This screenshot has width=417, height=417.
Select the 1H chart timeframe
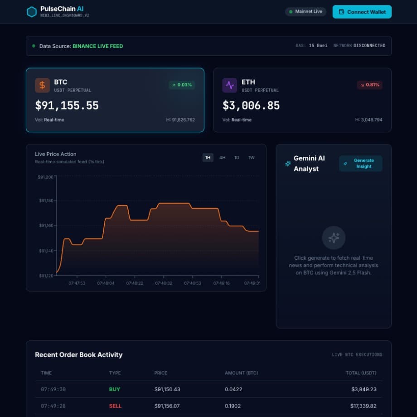coord(208,158)
